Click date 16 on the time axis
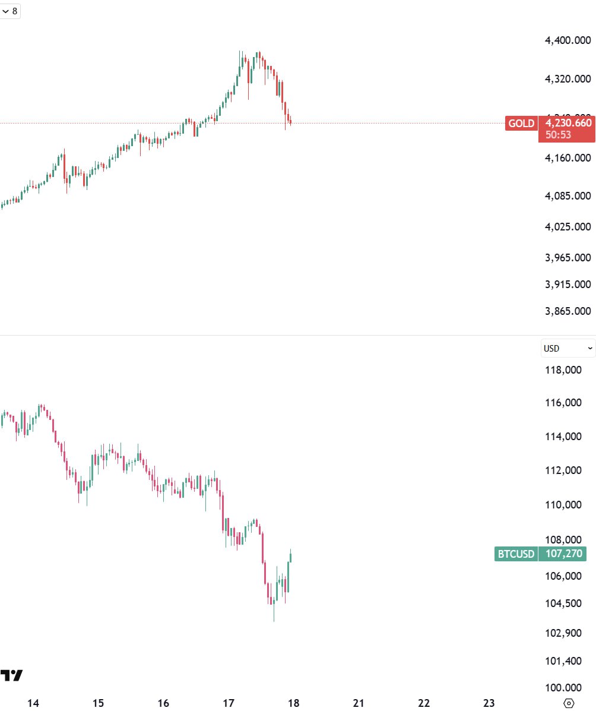596x711 pixels. pyautogui.click(x=164, y=703)
